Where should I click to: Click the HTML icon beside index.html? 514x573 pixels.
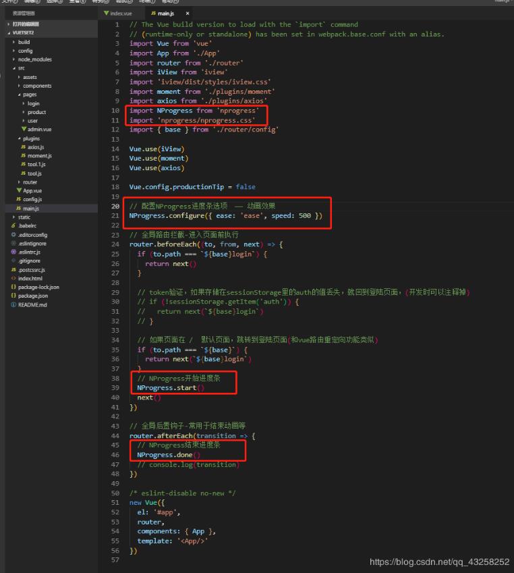click(13, 278)
